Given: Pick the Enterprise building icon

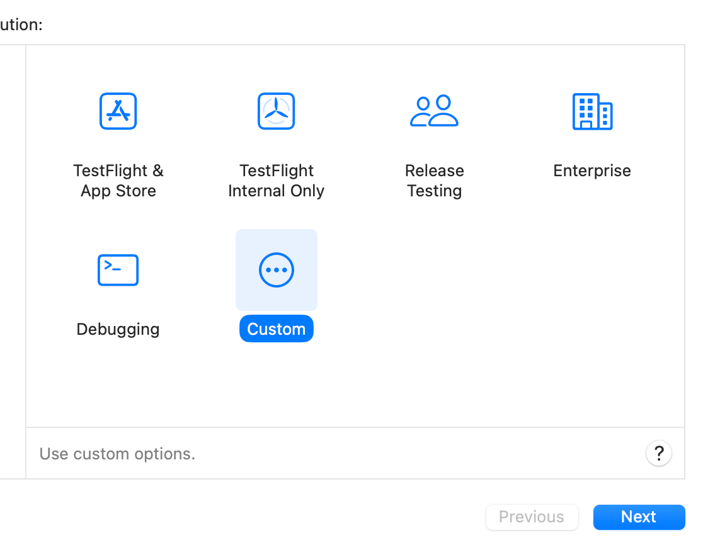Looking at the screenshot, I should tap(592, 111).
